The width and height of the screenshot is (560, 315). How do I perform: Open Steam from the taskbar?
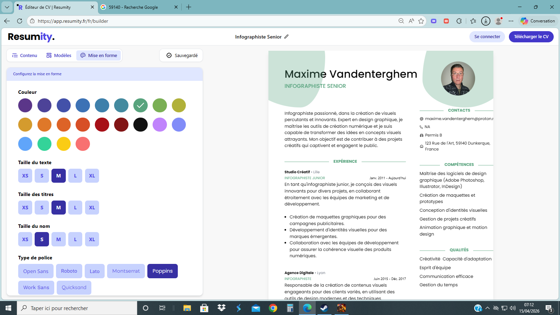click(x=324, y=308)
